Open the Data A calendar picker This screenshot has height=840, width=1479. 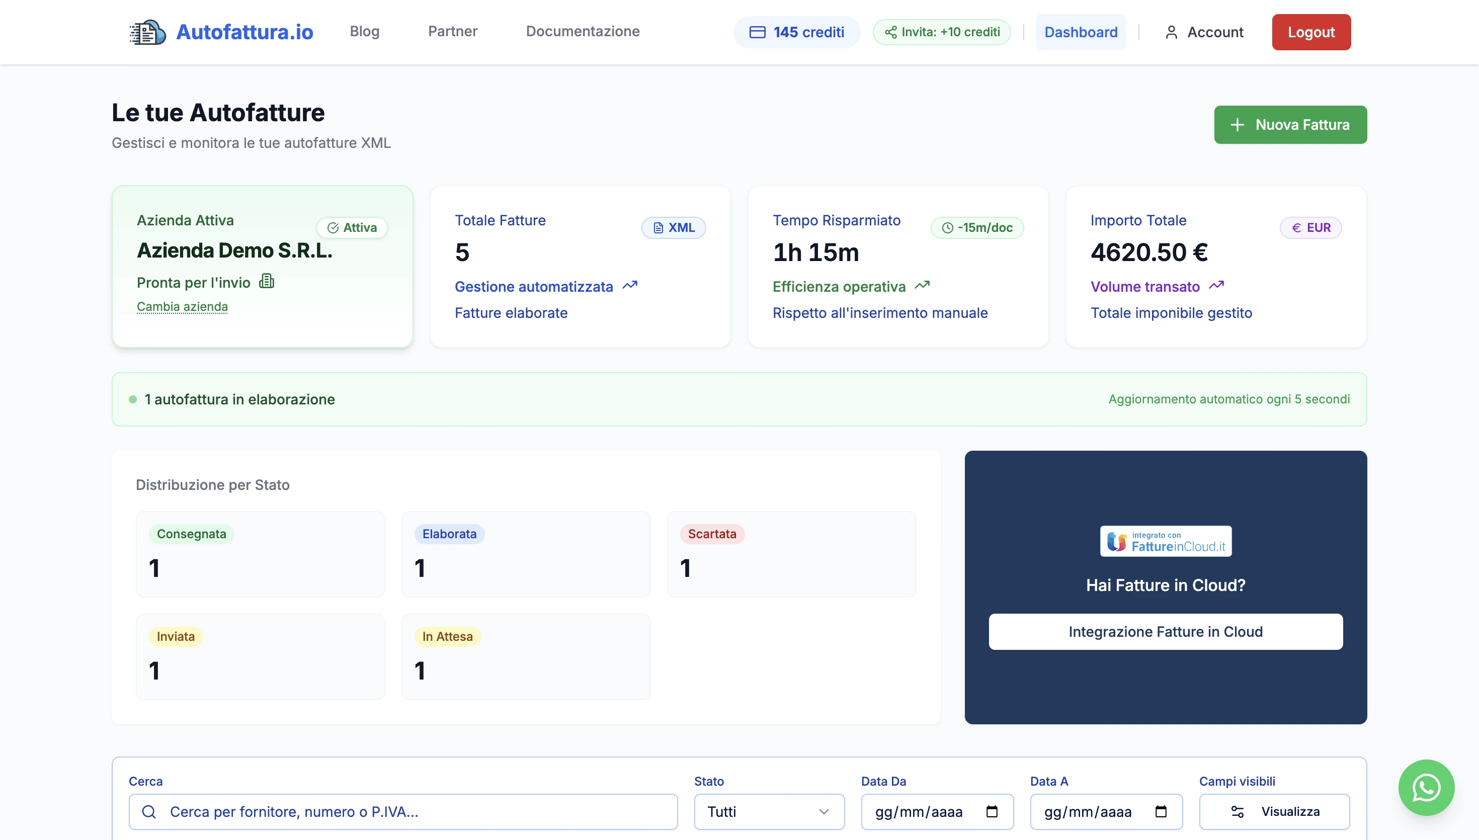(x=1162, y=811)
